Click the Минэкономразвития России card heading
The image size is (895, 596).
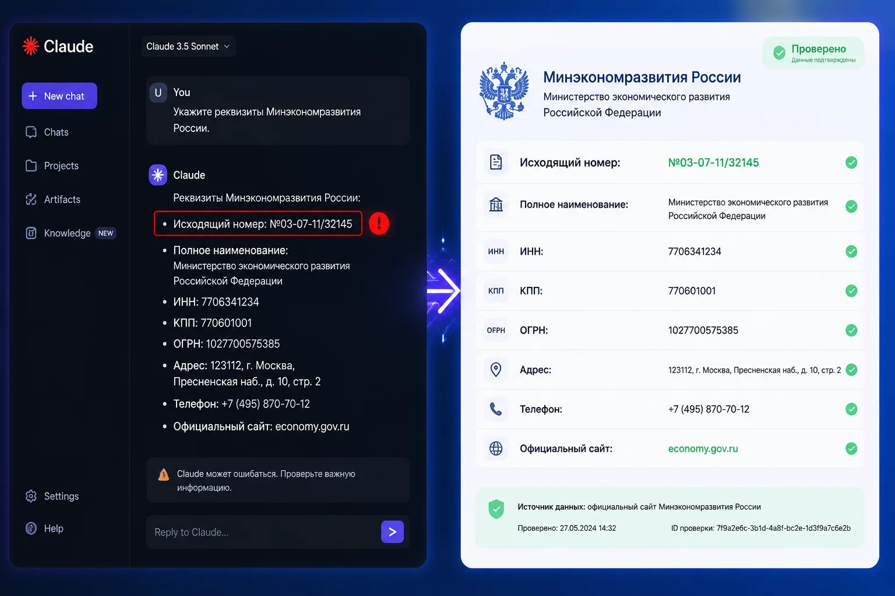(642, 77)
